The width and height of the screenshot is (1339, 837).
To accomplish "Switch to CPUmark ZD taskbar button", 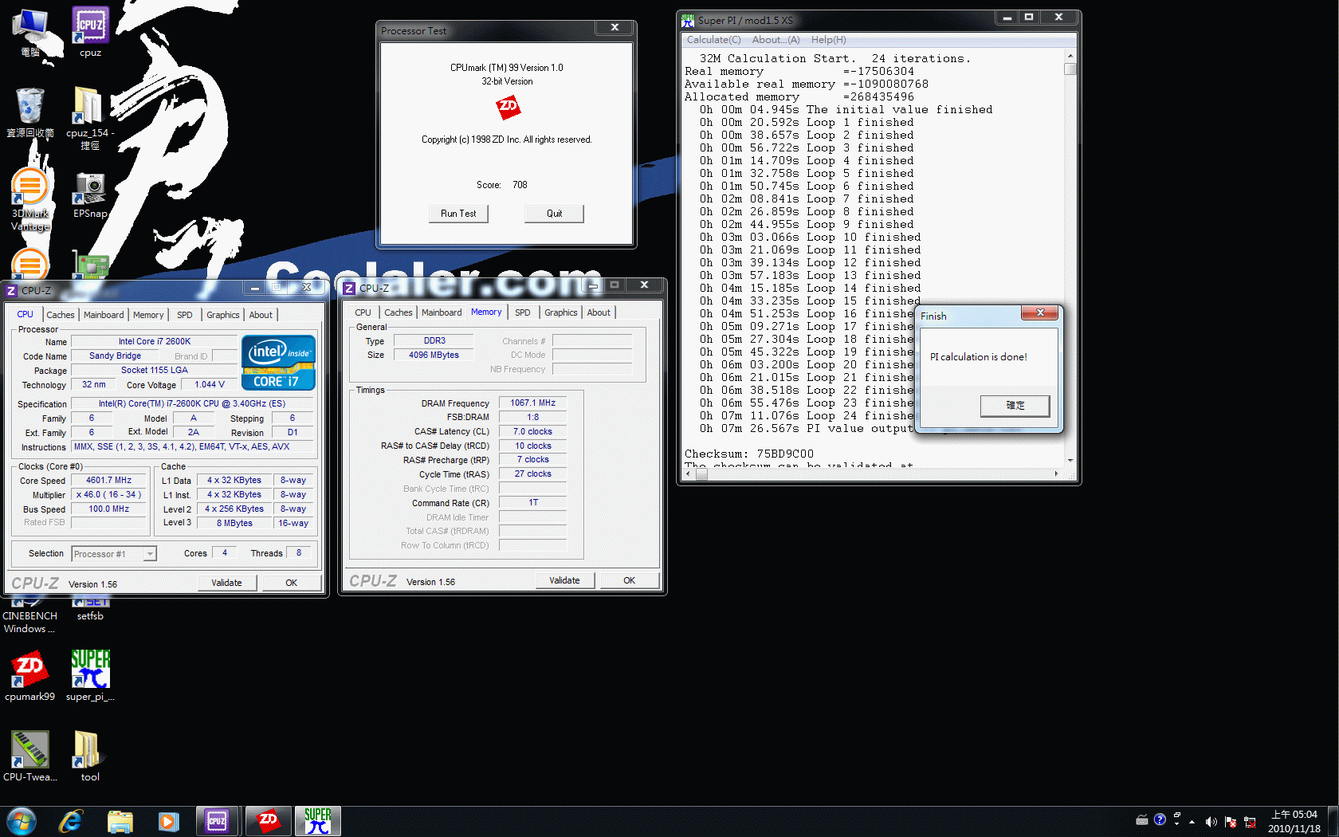I will tap(268, 821).
